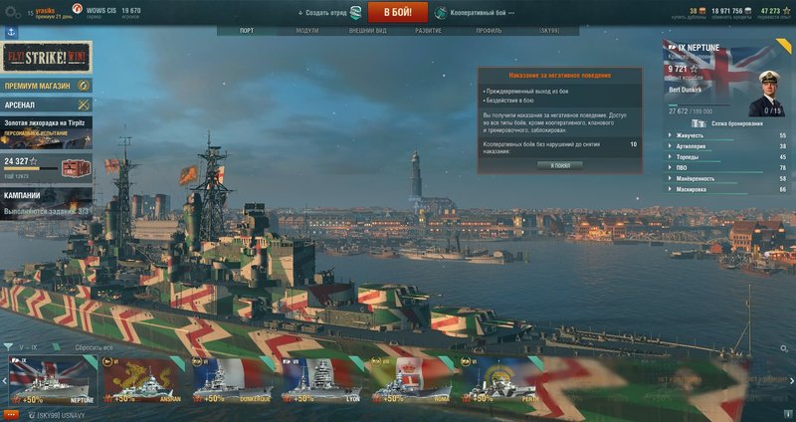Open the orange chat button
Image resolution: width=796 pixels, height=422 pixels.
coord(11,415)
